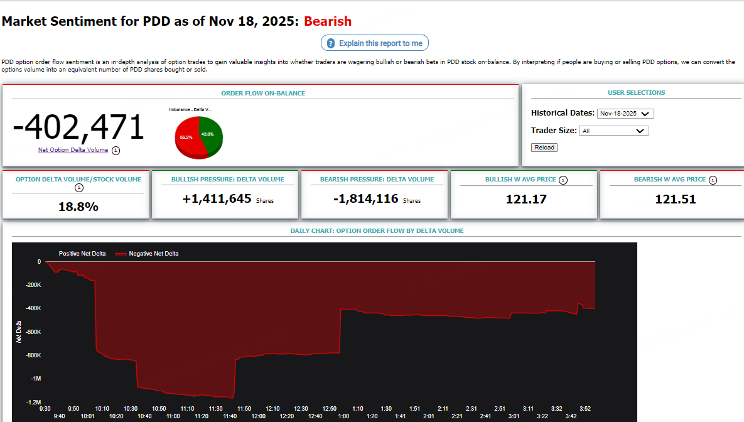Click the DAILY CHART: OPTION ORDER FLOW heading
Screen dimensions: 744x422
(377, 230)
